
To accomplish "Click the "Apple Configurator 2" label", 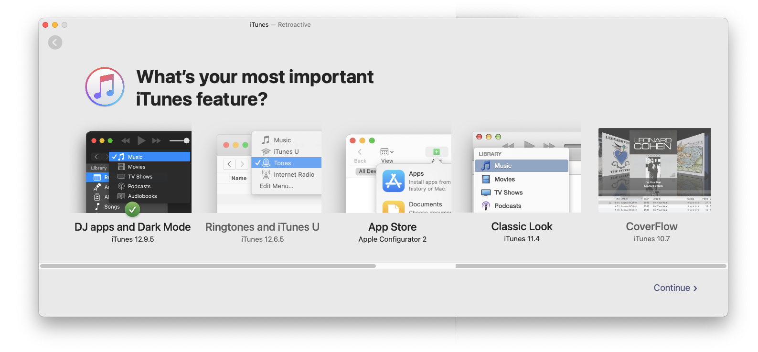I will (x=393, y=239).
